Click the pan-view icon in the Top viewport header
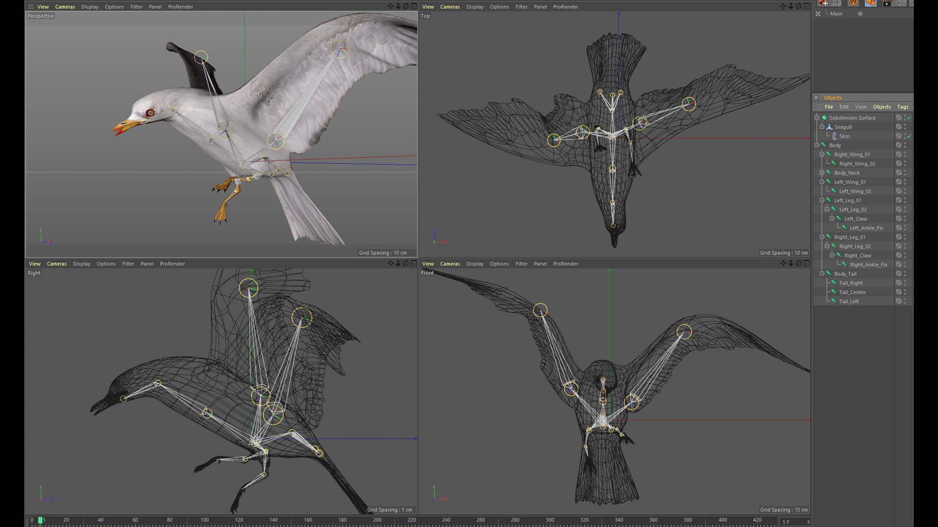The image size is (938, 527). pos(784,6)
